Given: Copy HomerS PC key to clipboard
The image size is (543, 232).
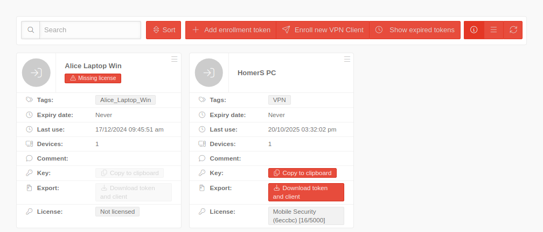Looking at the screenshot, I should [x=302, y=173].
